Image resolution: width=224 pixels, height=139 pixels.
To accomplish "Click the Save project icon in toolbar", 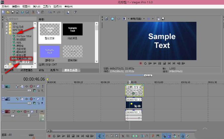I will pyautogui.click(x=12, y=12).
